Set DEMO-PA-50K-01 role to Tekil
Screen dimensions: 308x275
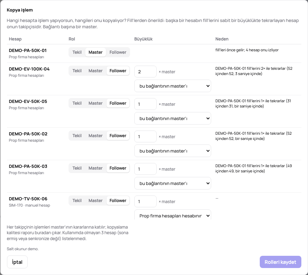point(77,52)
